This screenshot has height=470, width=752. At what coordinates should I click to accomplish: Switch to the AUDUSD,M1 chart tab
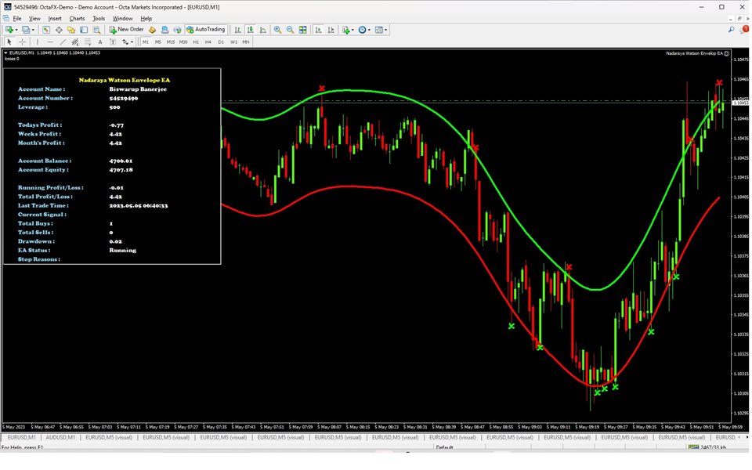point(60,437)
